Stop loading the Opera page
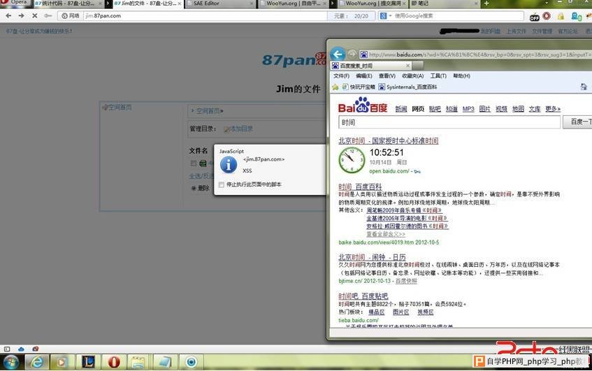This screenshot has width=592, height=371. coord(34,16)
